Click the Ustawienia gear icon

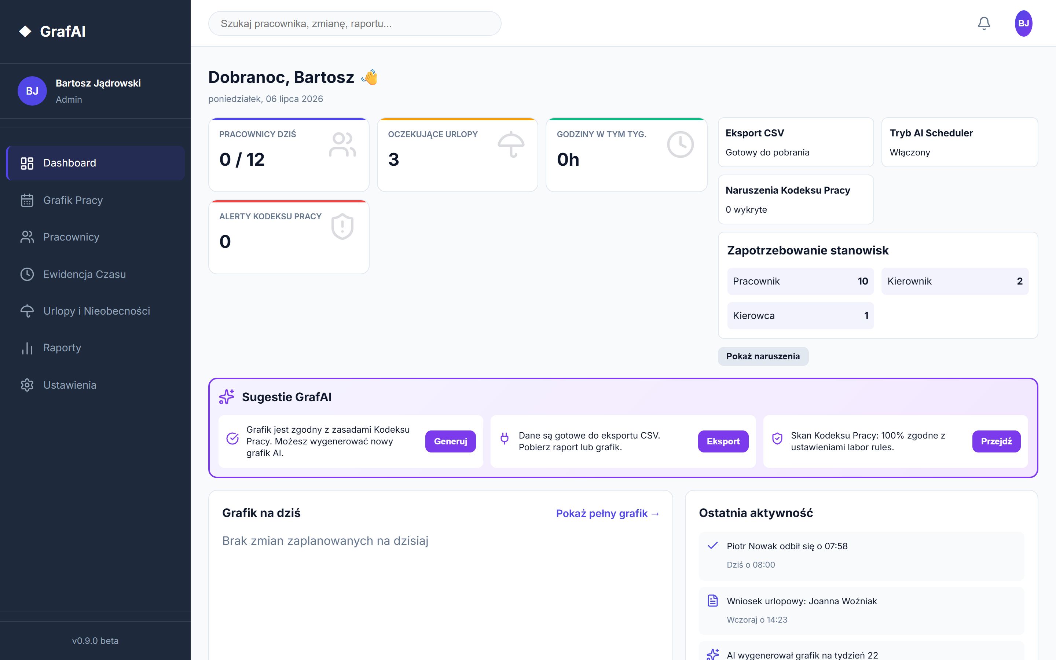click(x=27, y=385)
